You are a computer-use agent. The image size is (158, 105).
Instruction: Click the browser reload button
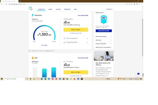click(x=7, y=4)
